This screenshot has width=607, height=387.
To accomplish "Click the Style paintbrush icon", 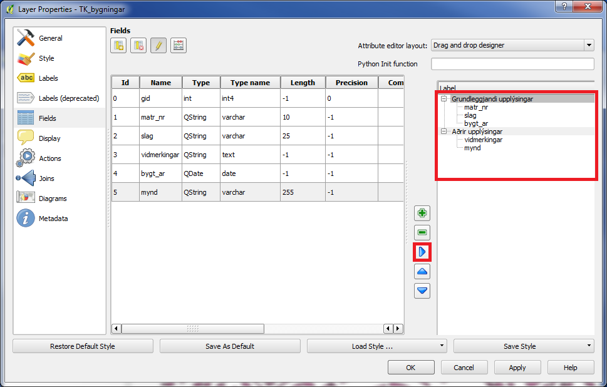I will [x=26, y=58].
